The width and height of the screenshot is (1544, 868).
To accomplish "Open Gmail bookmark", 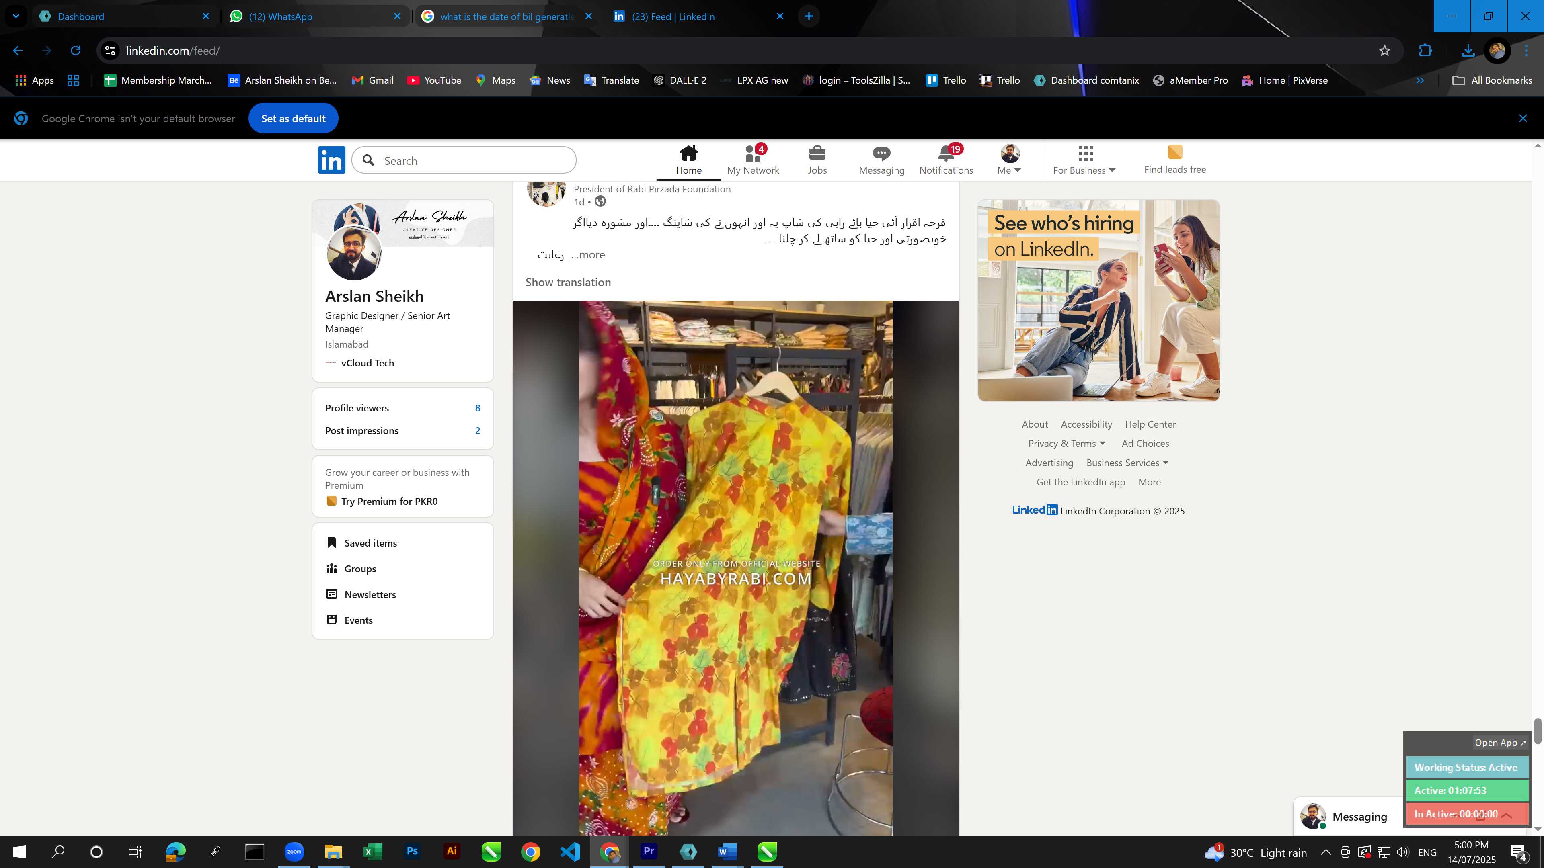I will (373, 80).
